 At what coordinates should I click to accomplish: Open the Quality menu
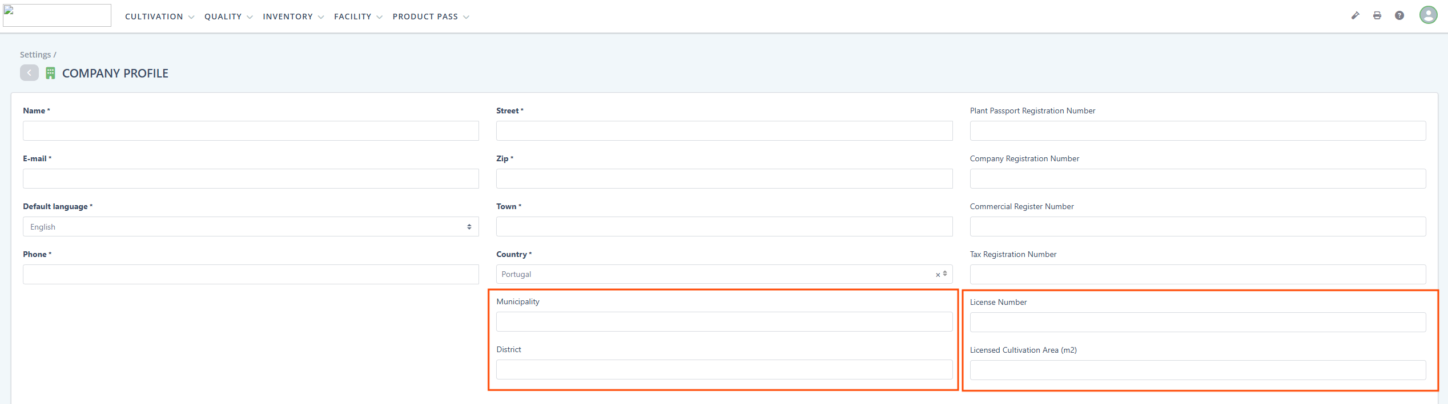pos(228,17)
